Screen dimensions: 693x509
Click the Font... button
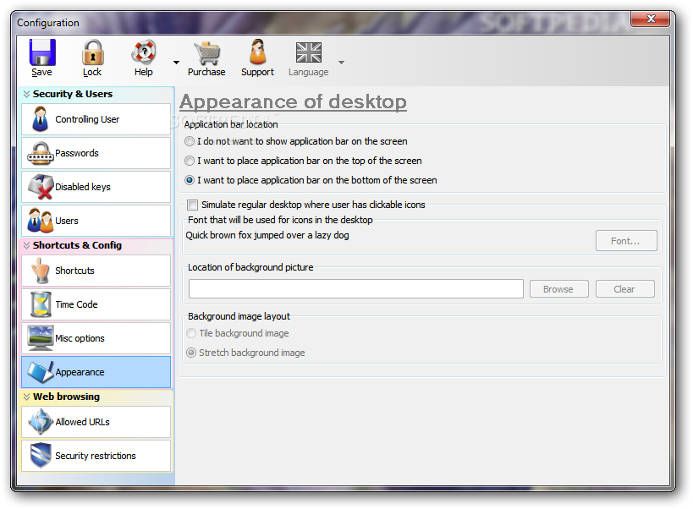[x=626, y=241]
